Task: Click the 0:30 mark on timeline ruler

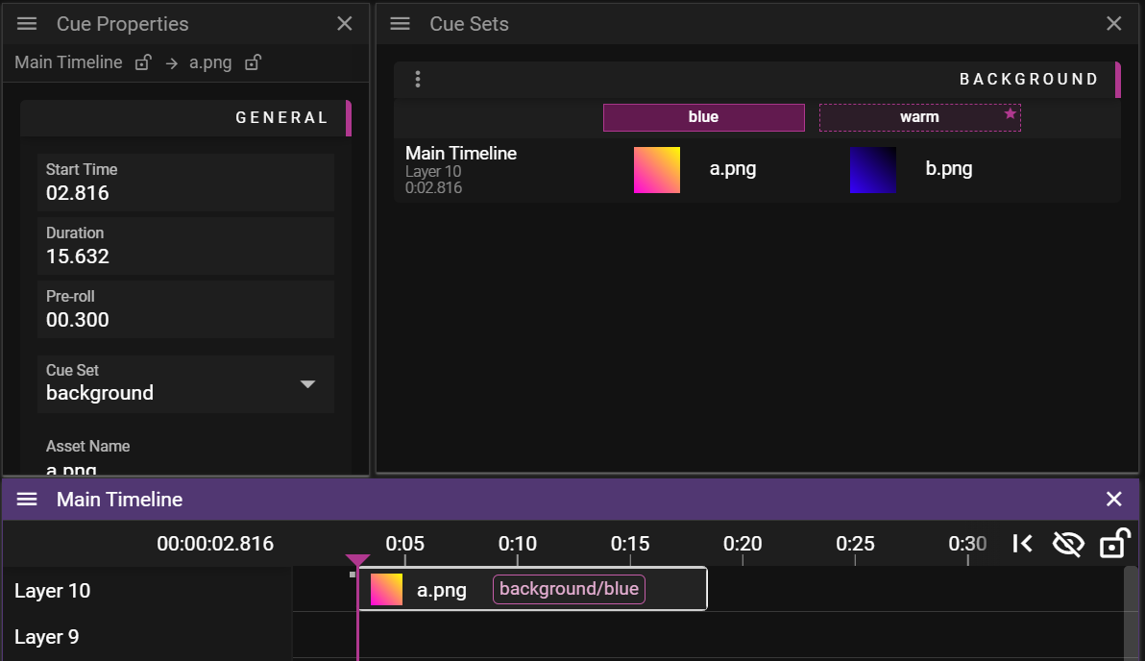Action: [967, 544]
